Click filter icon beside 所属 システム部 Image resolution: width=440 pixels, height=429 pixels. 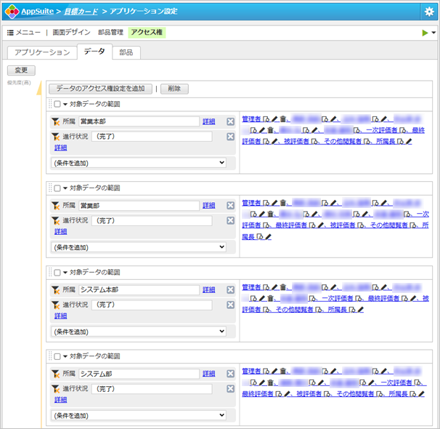coord(56,374)
